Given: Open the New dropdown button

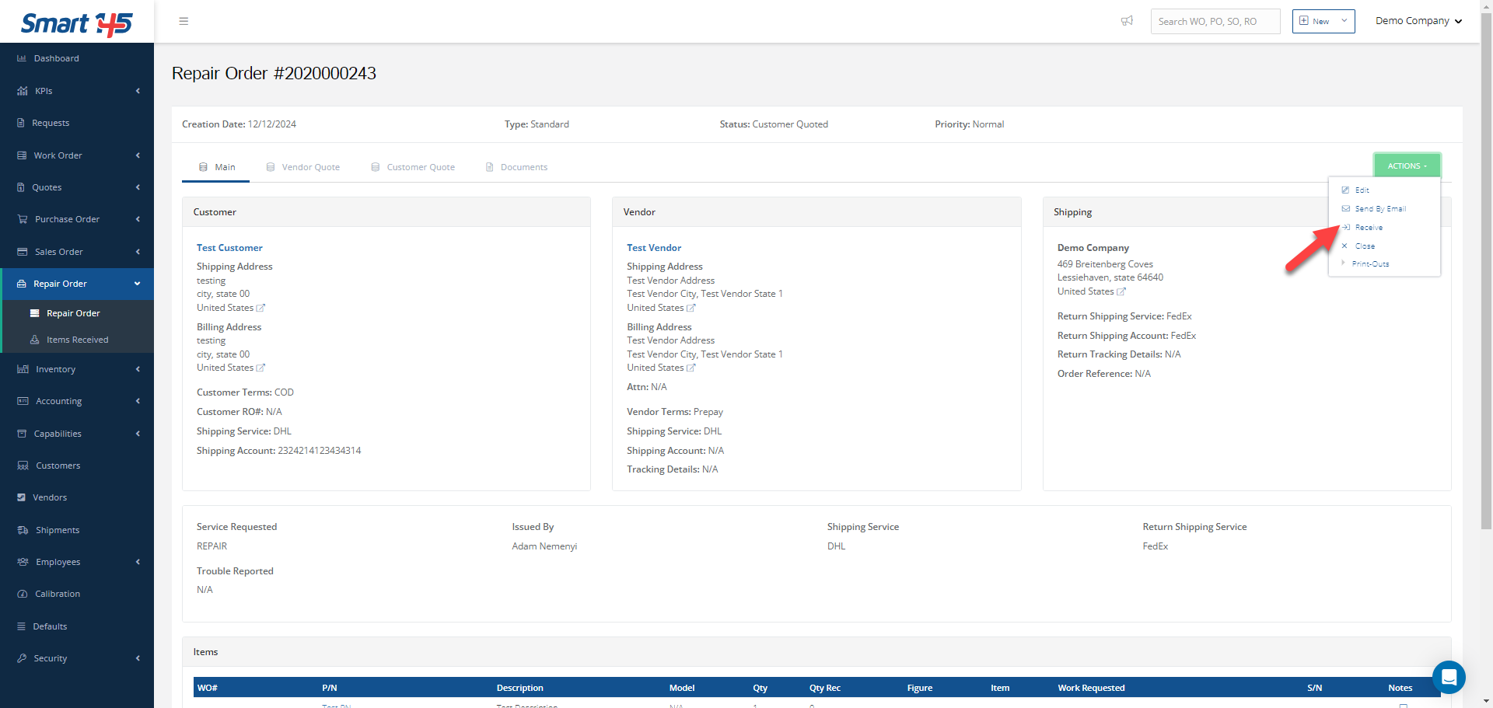Looking at the screenshot, I should tap(1323, 21).
